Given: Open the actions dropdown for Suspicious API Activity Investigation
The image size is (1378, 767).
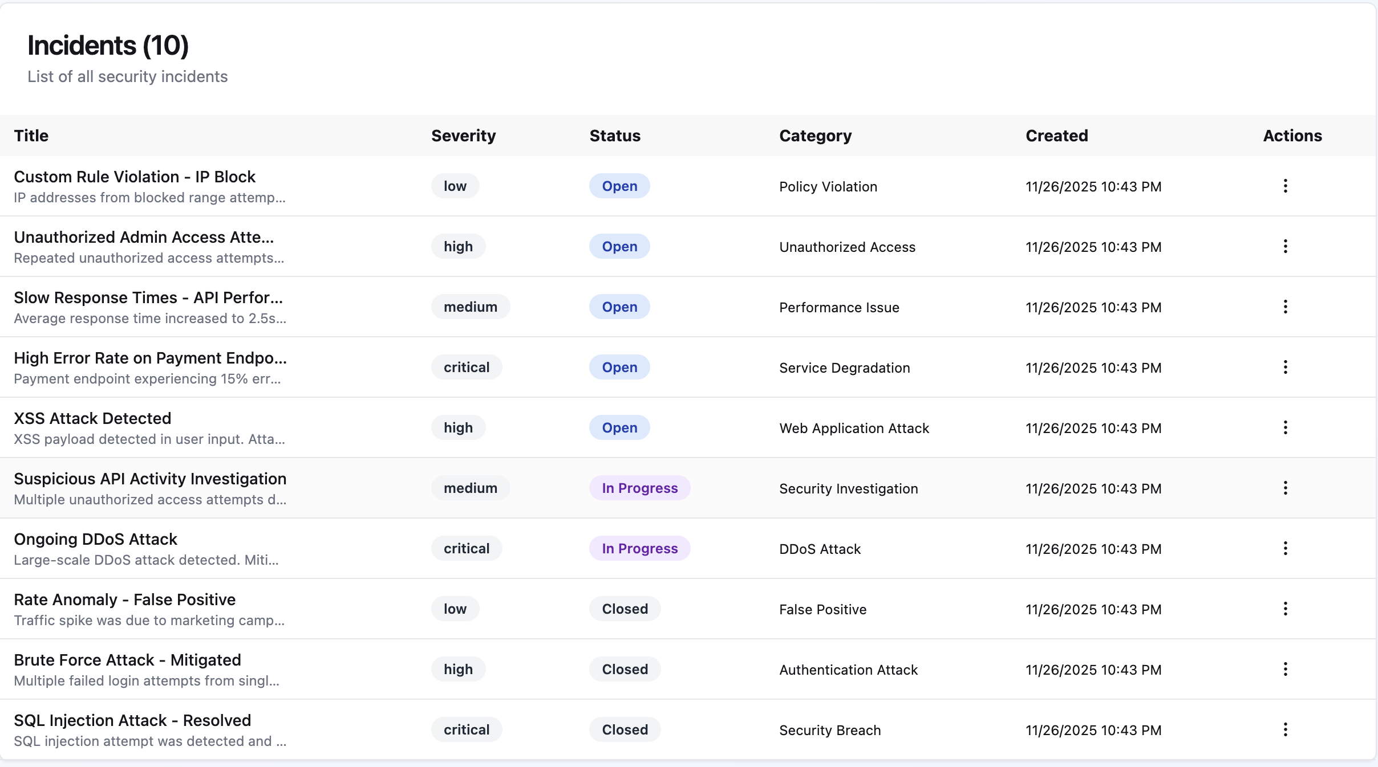Looking at the screenshot, I should [1285, 488].
